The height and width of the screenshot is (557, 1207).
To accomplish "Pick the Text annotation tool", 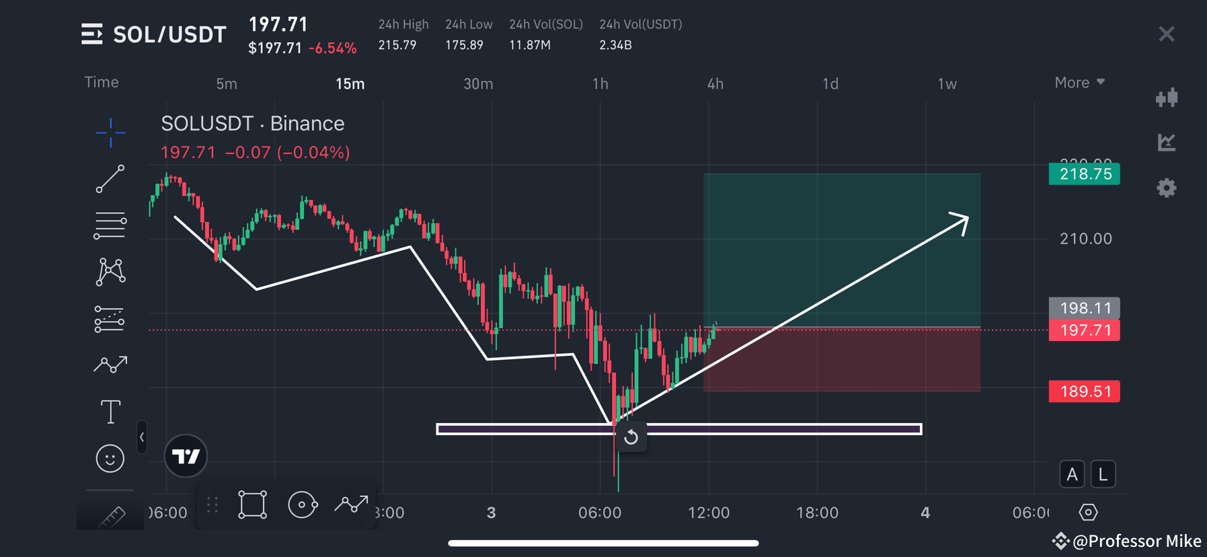I will (110, 411).
